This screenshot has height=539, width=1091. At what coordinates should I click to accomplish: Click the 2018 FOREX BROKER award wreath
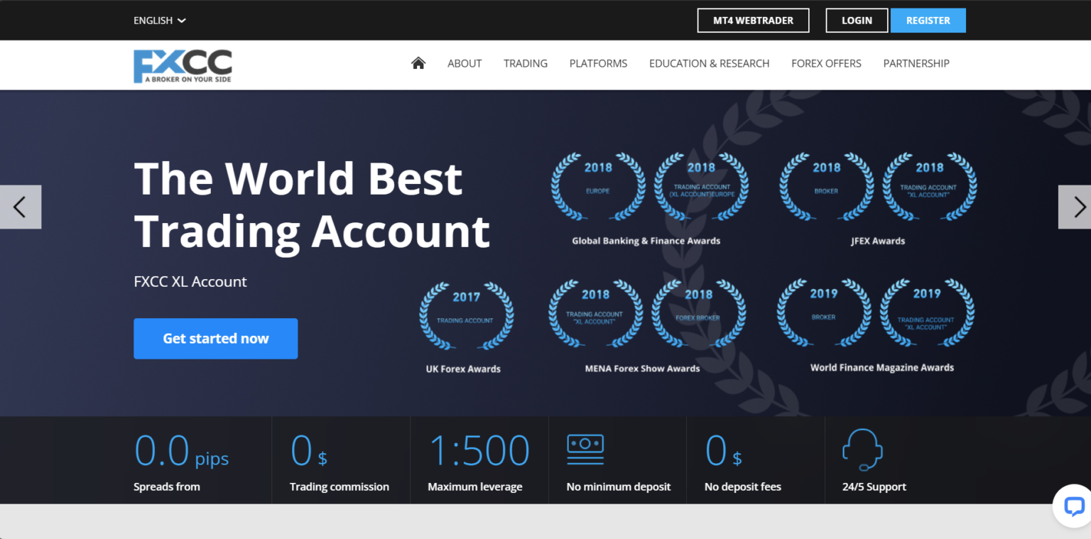[x=699, y=313]
